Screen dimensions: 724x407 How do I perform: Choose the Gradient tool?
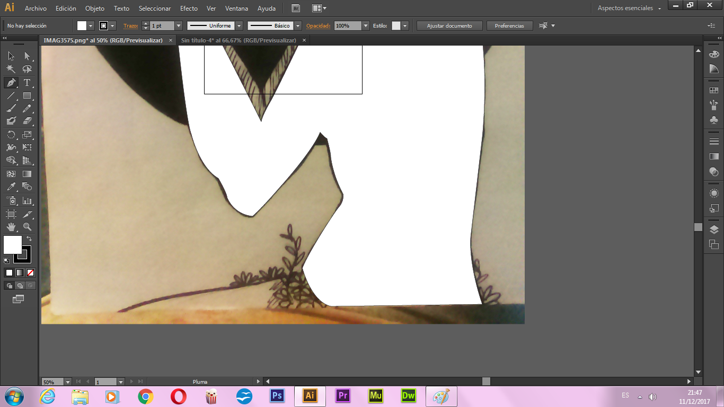[27, 174]
